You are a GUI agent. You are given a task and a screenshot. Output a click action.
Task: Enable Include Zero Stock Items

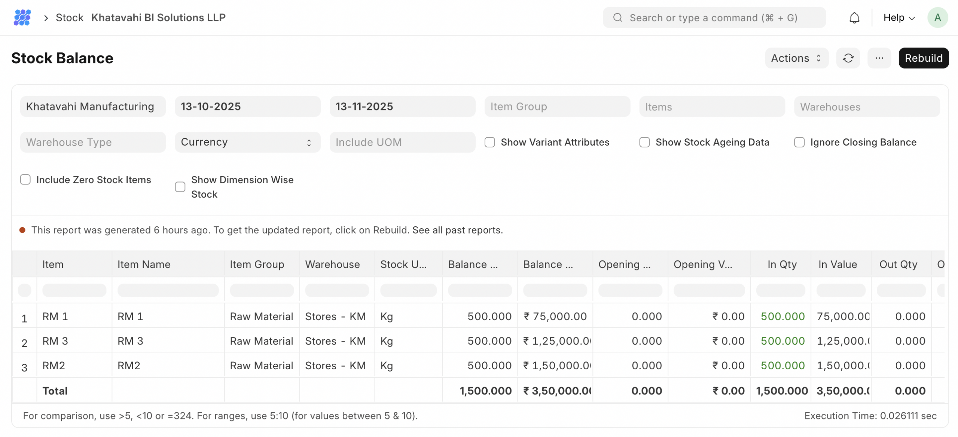[x=25, y=180]
